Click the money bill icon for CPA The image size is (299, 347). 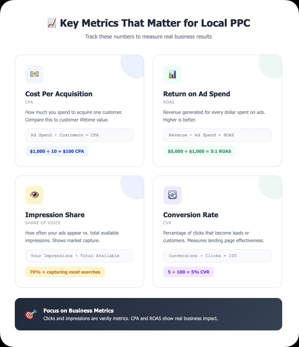click(34, 74)
